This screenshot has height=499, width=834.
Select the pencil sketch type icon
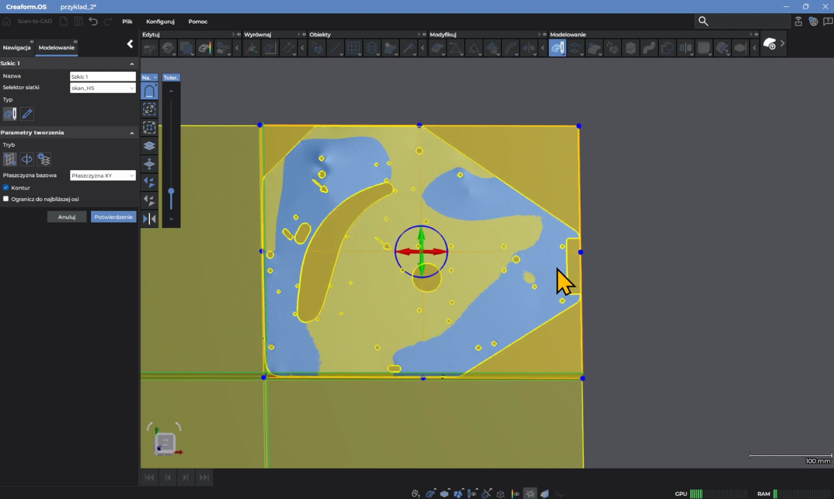coord(27,113)
